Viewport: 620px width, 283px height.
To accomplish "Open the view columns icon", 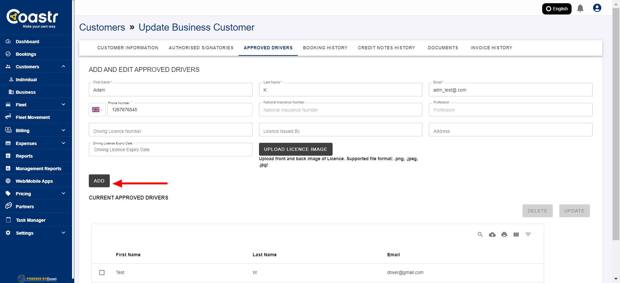I will 516,235.
